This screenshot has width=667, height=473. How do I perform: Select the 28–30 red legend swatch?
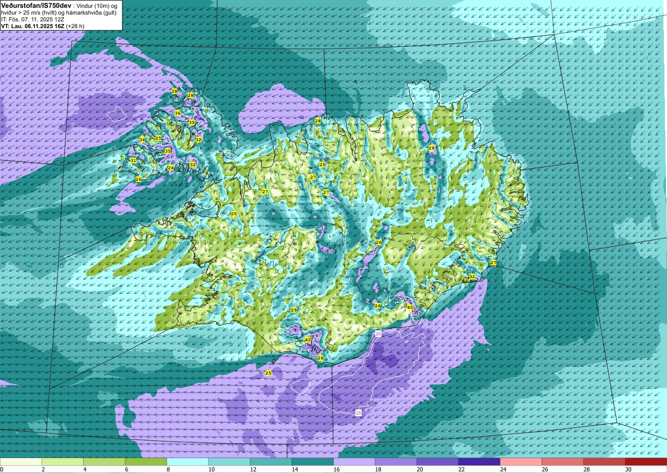pyautogui.click(x=604, y=462)
